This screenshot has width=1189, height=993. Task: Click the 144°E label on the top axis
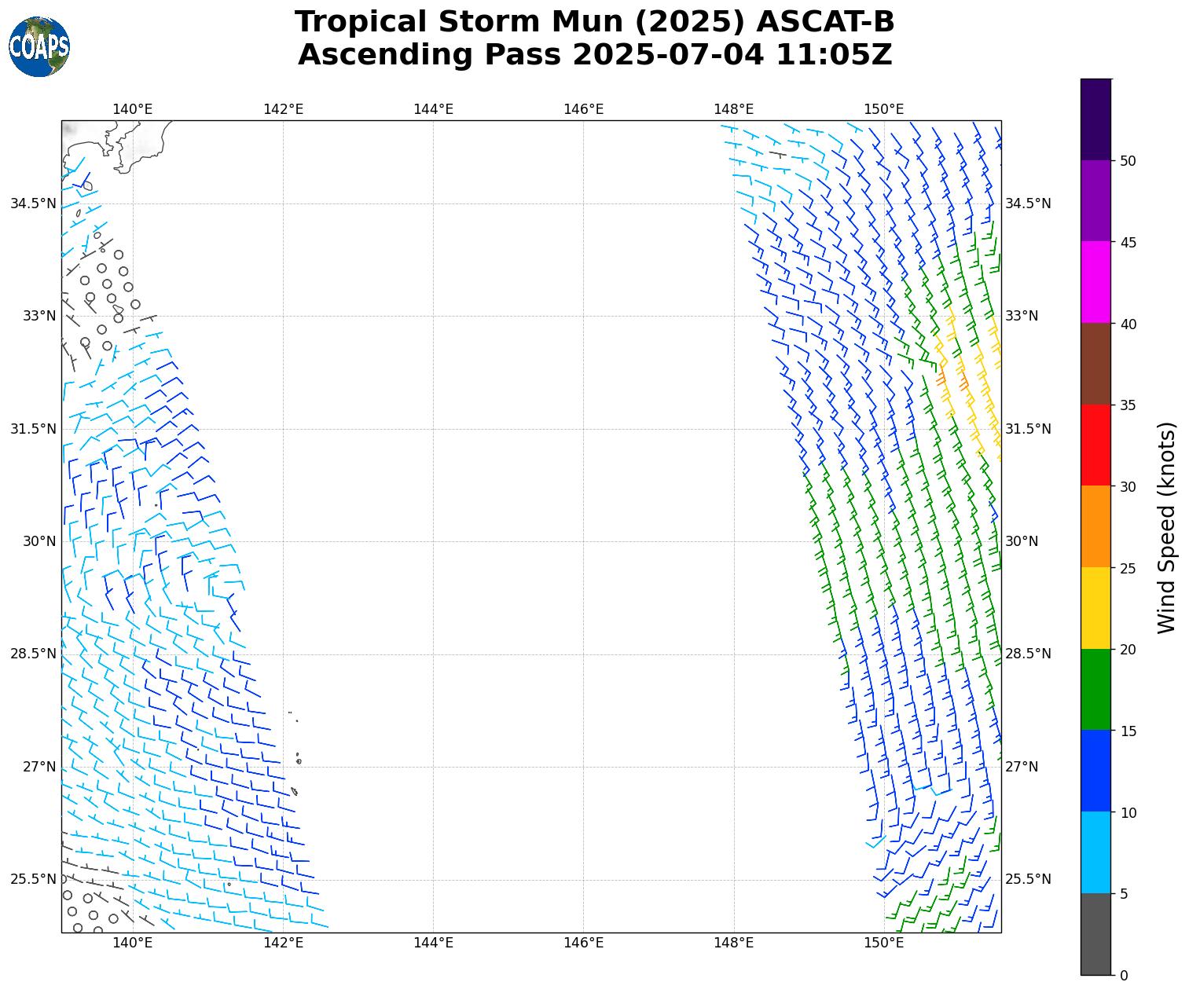click(x=433, y=109)
